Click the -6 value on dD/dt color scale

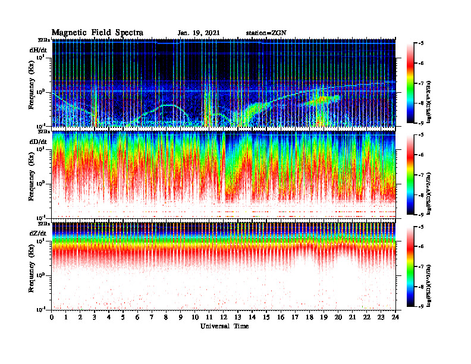point(421,155)
